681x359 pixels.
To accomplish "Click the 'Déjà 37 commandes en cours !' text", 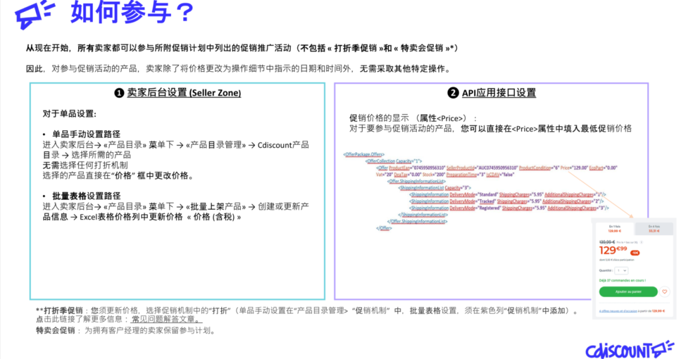I will pos(622,280).
